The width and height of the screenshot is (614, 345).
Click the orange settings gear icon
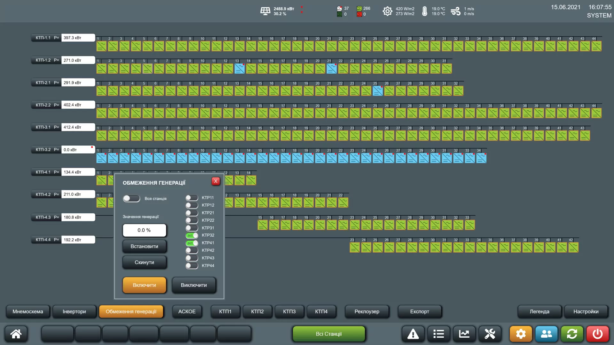pyautogui.click(x=521, y=334)
